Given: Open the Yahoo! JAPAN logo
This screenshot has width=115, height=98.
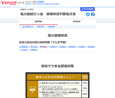Looking at the screenshot, I should [8, 3].
